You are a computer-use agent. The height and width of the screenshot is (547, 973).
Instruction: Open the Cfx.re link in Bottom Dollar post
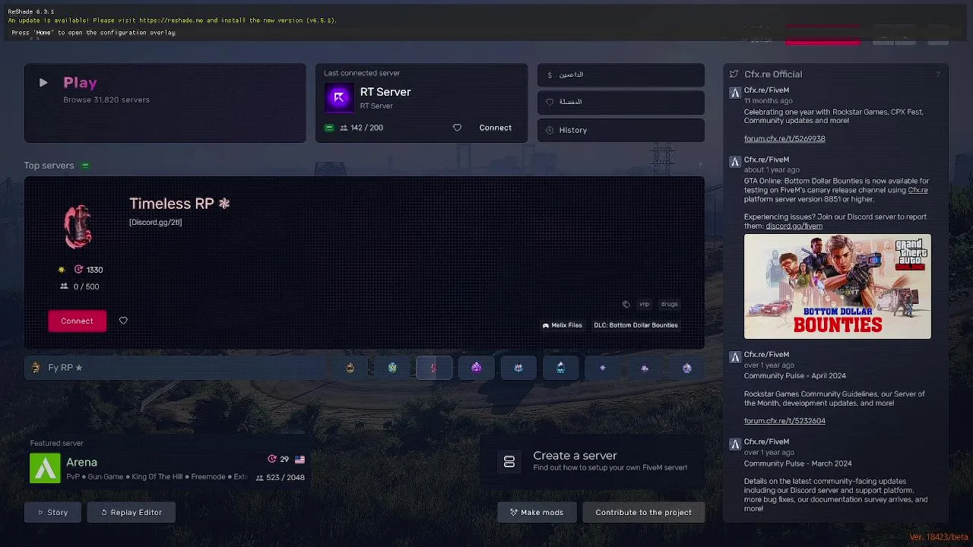[x=918, y=190]
